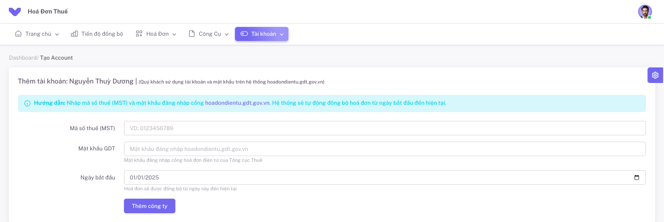
Task: Expand the Trang chủ menu chevron
Action: click(x=57, y=34)
